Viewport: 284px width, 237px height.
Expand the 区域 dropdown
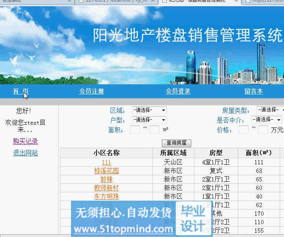149,110
